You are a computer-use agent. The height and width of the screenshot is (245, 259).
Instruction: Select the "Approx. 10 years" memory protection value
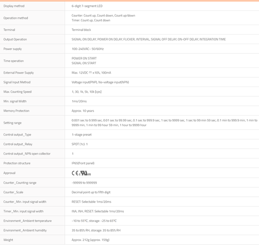tap(83, 111)
